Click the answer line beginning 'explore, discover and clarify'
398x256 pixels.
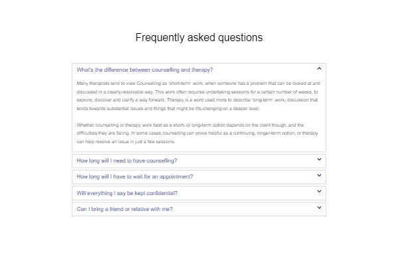[197, 100]
